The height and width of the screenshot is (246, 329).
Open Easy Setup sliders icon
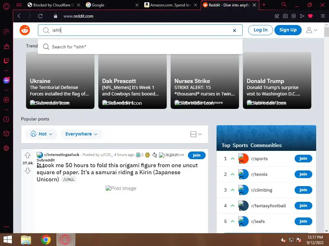(323, 16)
